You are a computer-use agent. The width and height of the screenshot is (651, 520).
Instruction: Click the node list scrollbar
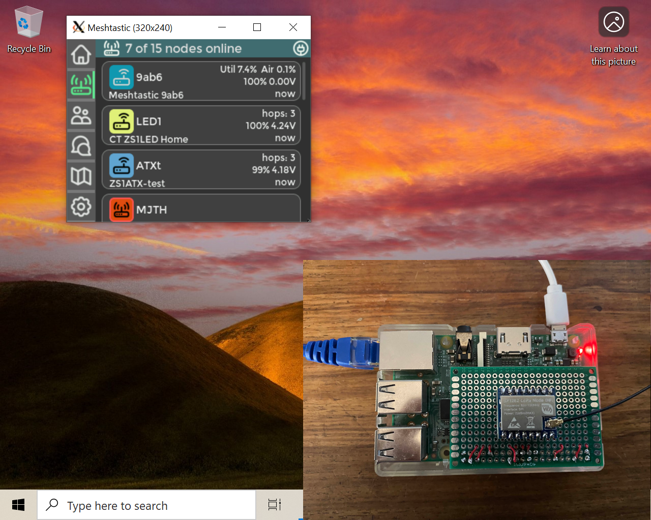tap(304, 81)
